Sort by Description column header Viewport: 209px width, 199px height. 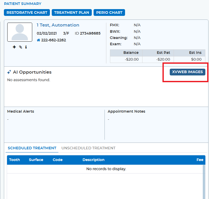(x=93, y=160)
